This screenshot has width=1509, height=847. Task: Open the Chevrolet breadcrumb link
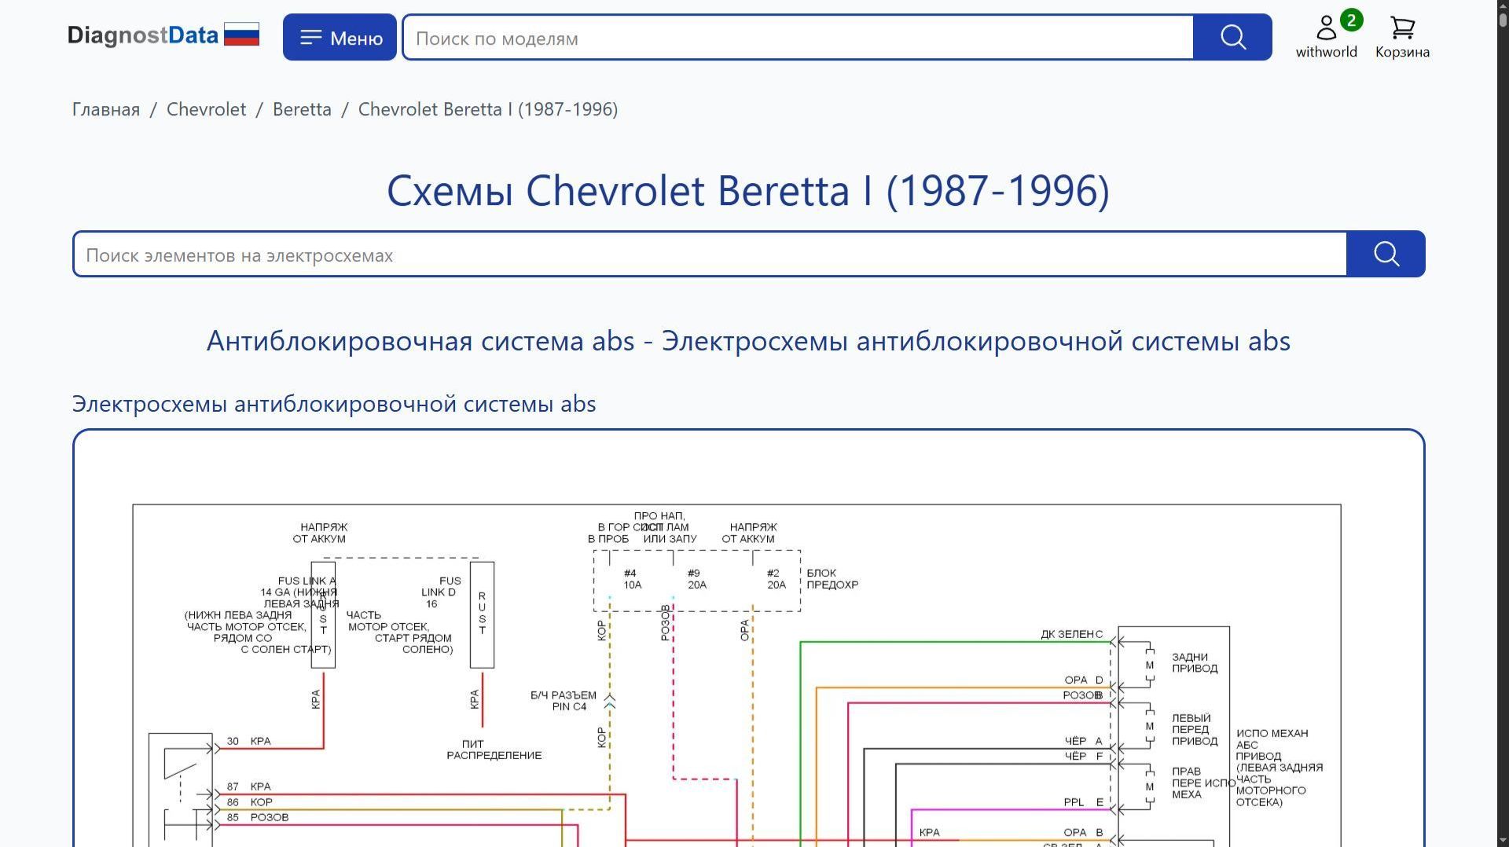point(206,109)
